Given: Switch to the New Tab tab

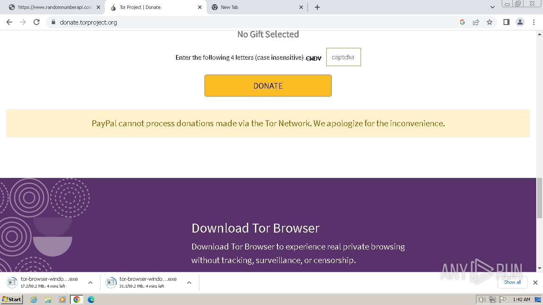Looking at the screenshot, I should coord(257,7).
